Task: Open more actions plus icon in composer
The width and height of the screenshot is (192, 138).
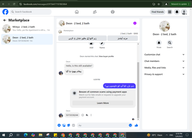Action: 59,125
